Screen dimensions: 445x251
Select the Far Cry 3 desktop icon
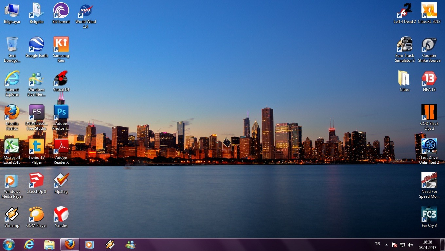429,217
